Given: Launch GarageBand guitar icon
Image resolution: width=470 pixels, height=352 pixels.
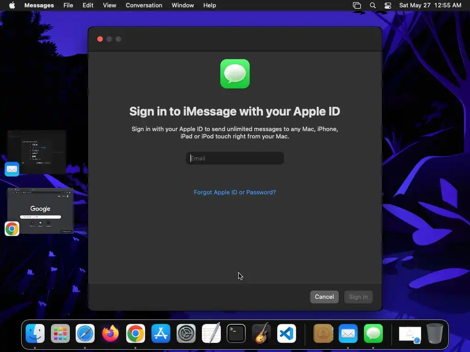Looking at the screenshot, I should (261, 334).
